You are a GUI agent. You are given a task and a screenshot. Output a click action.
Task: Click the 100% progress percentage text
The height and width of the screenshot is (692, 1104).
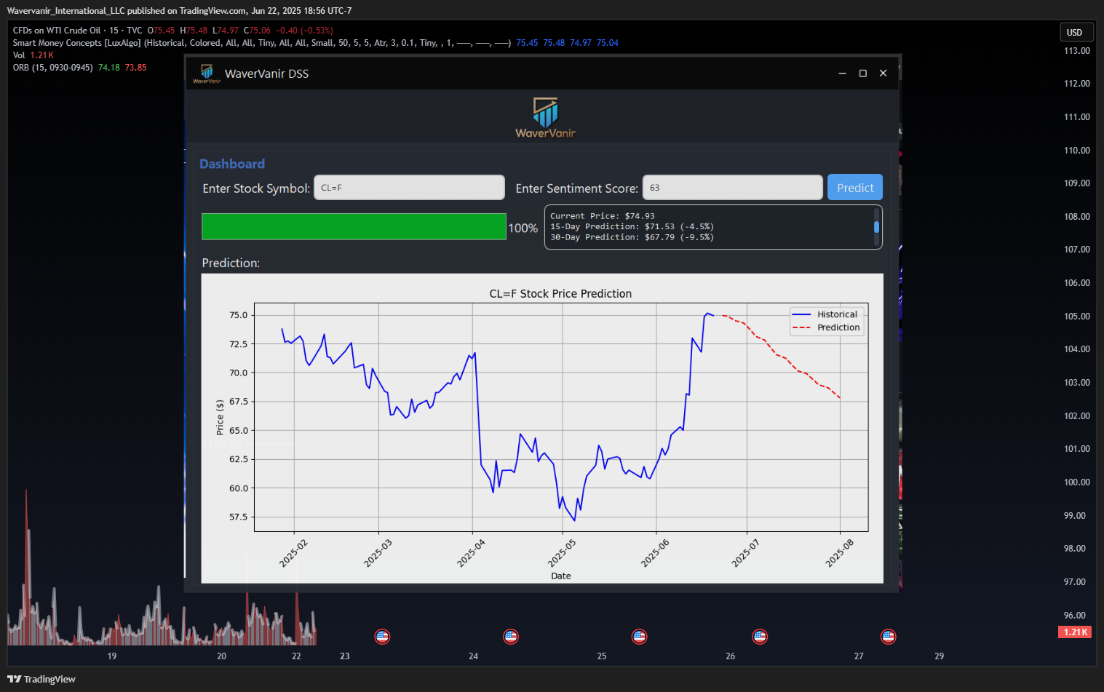point(523,228)
